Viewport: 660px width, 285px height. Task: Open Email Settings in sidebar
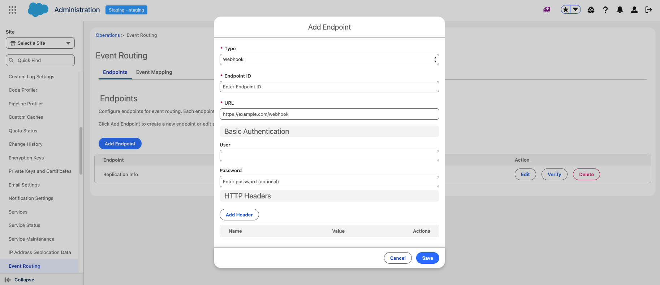coord(24,185)
